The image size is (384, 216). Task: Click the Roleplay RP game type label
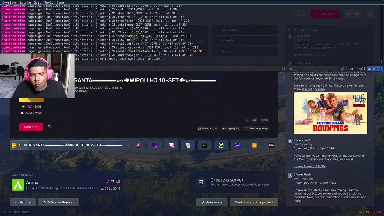230,128
